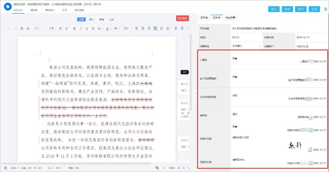Viewport: 329px width, 172px height.
Task: Switch to the 流程图 top tab
Action: pyautogui.click(x=34, y=10)
